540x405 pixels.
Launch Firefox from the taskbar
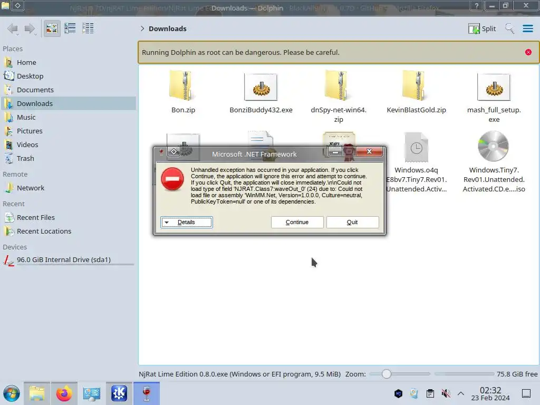(x=64, y=393)
